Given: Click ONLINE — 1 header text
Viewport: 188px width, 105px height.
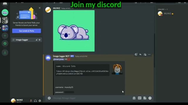Looking at the screenshot, I should (163, 9).
